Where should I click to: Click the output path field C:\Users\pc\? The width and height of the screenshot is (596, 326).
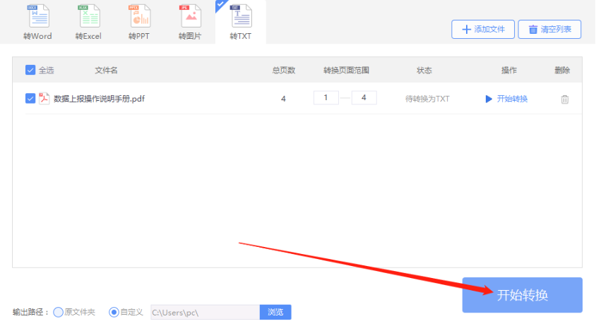205,312
